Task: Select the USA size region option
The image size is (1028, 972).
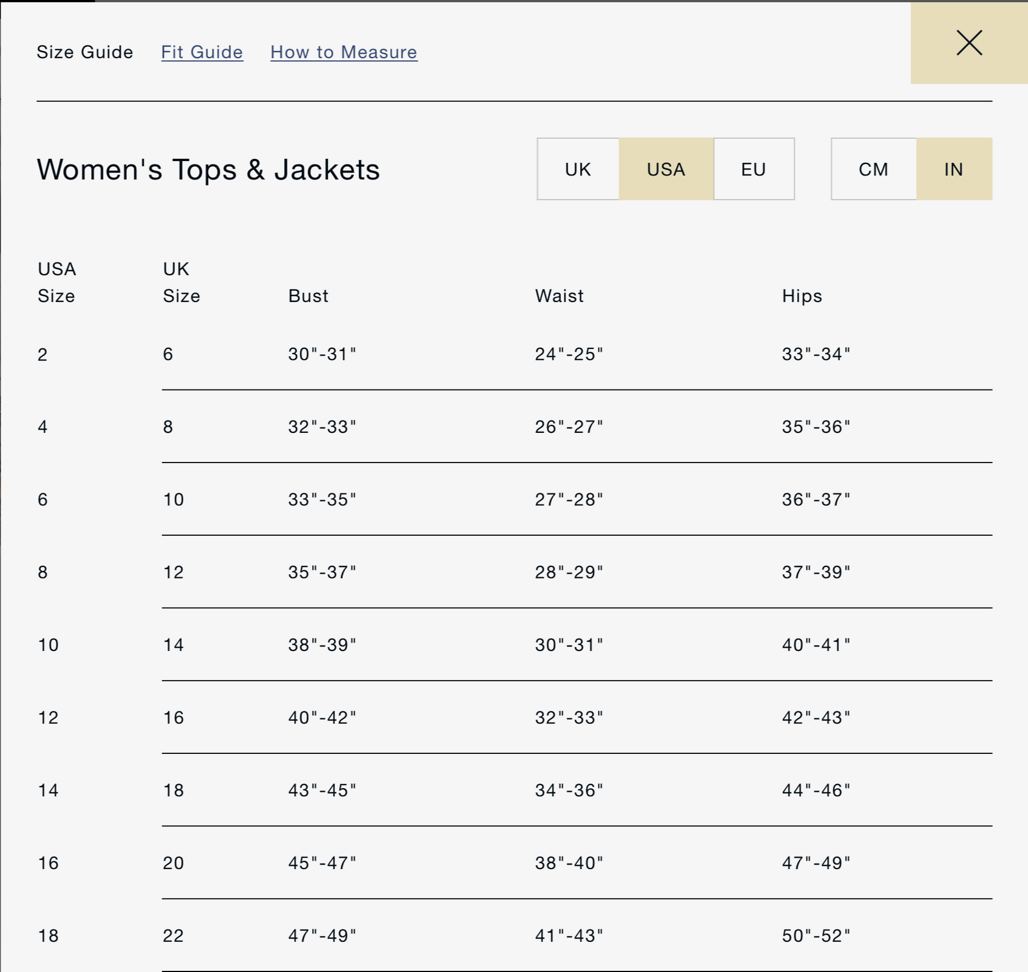Action: point(665,169)
